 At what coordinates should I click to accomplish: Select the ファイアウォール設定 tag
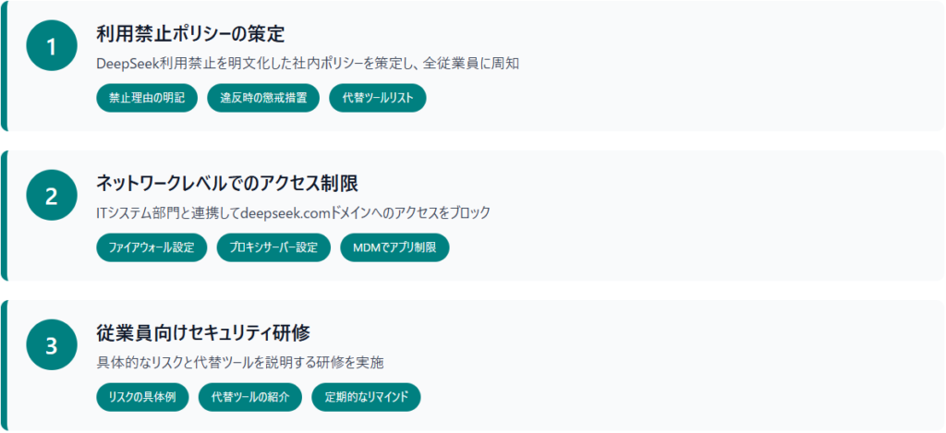click(152, 248)
